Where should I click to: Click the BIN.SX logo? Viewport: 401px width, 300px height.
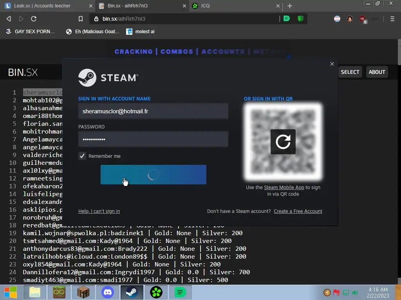pos(23,72)
